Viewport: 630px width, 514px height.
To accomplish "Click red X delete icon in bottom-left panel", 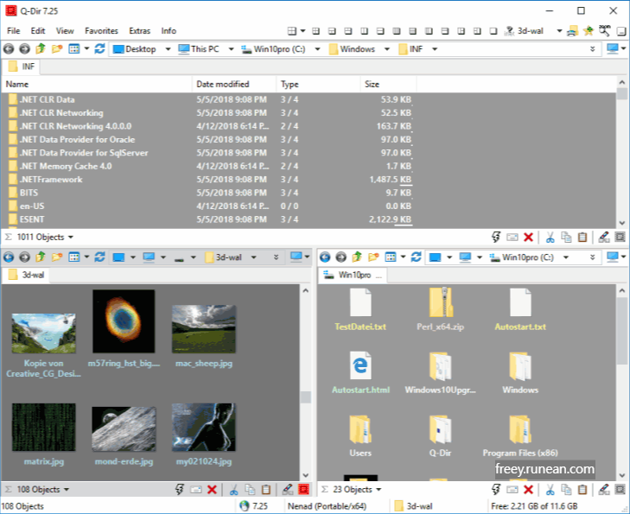I will [x=212, y=490].
